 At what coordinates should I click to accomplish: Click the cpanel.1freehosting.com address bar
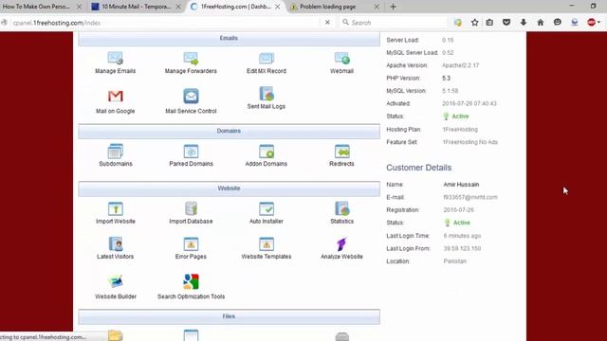click(164, 23)
